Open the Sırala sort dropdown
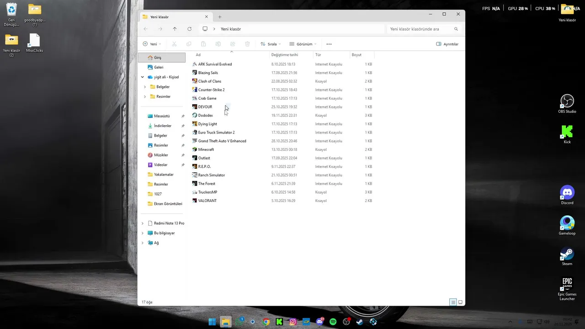This screenshot has height=329, width=585. (x=271, y=44)
